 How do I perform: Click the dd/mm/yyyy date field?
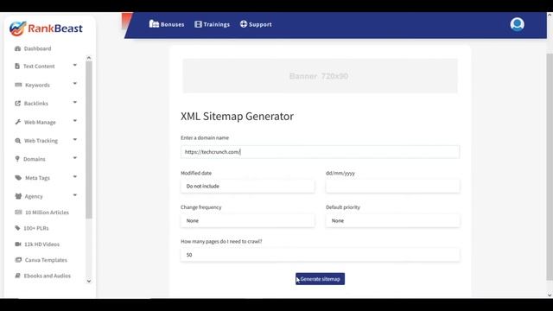(392, 187)
